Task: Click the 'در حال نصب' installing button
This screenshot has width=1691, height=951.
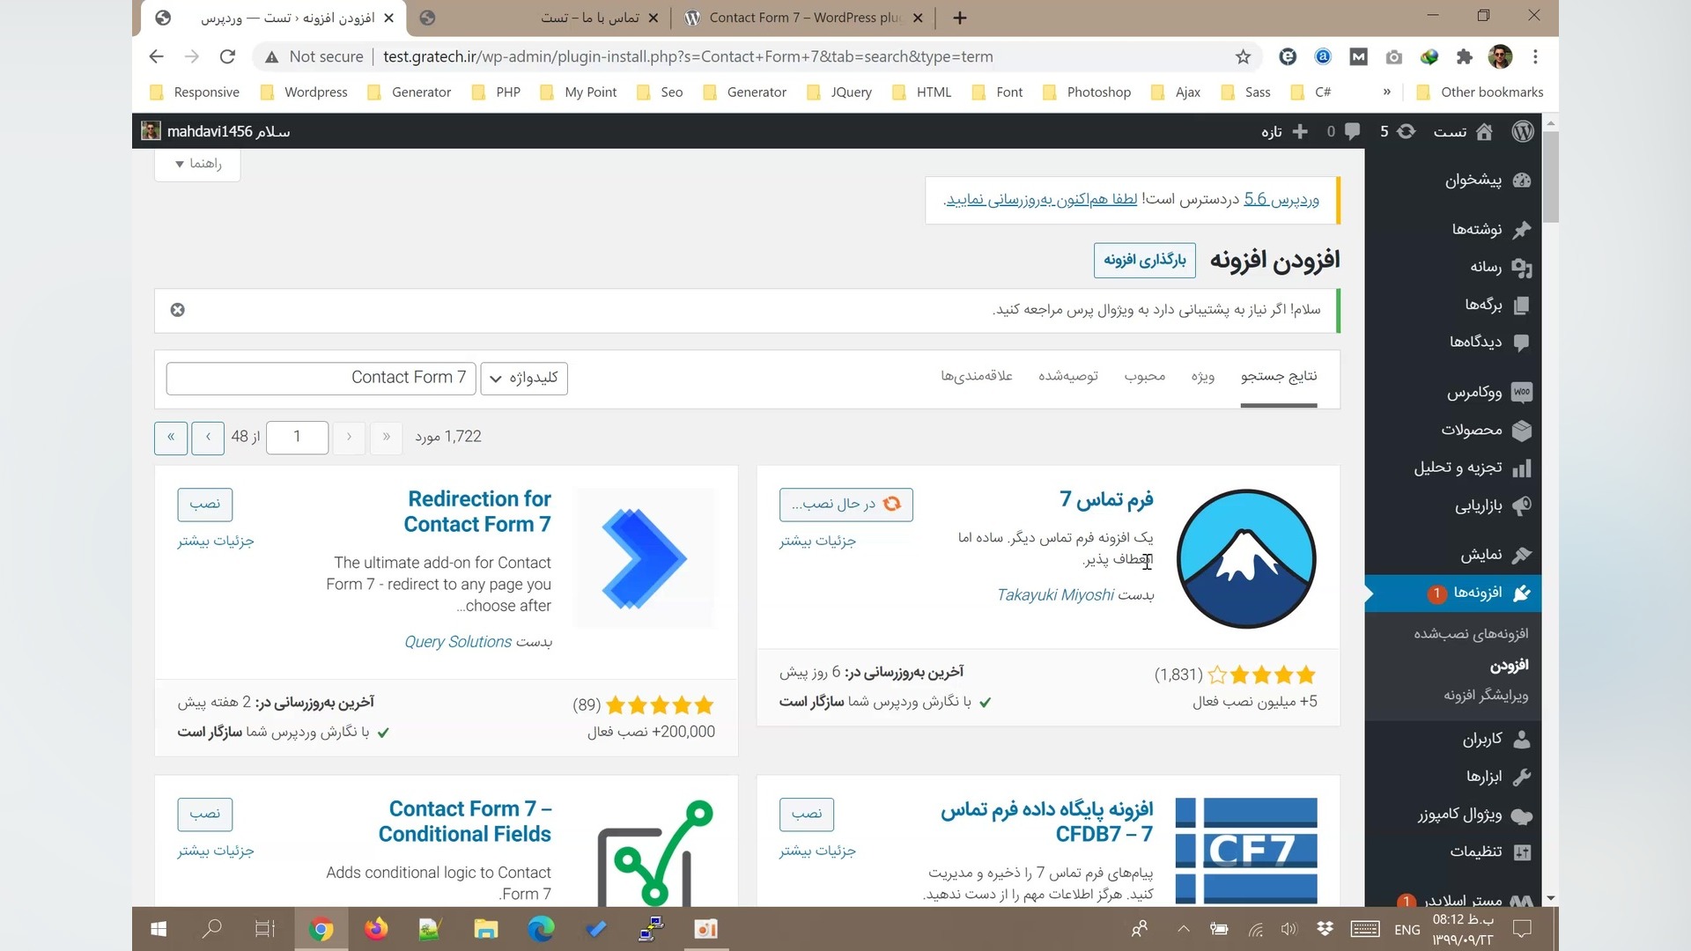Action: point(846,505)
